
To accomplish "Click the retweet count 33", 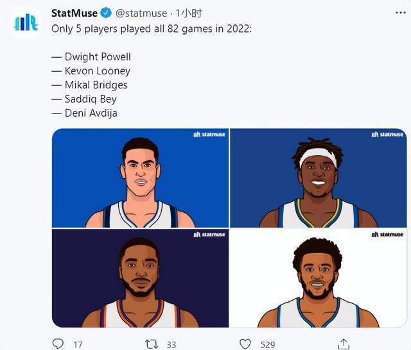I will pyautogui.click(x=171, y=344).
